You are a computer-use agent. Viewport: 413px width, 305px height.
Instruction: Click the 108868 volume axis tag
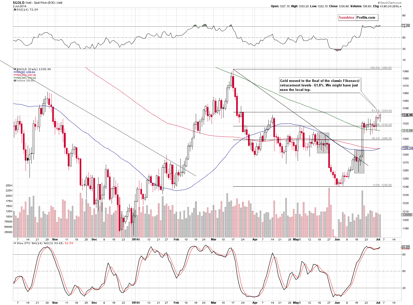tap(407, 215)
